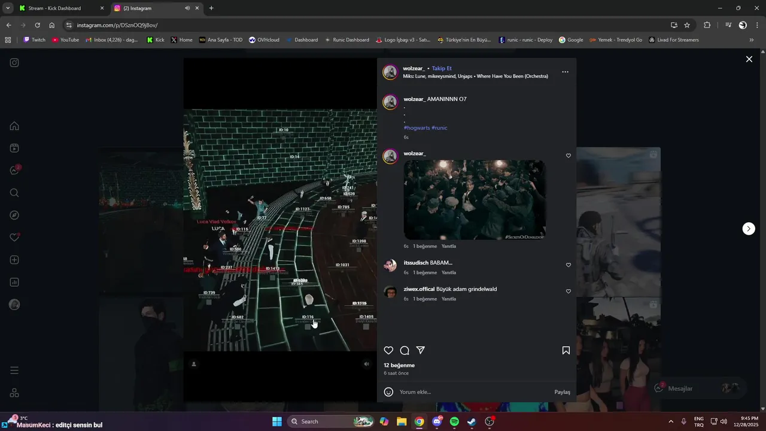Go to Instagram Home in sidebar
This screenshot has width=766, height=431.
tap(14, 126)
